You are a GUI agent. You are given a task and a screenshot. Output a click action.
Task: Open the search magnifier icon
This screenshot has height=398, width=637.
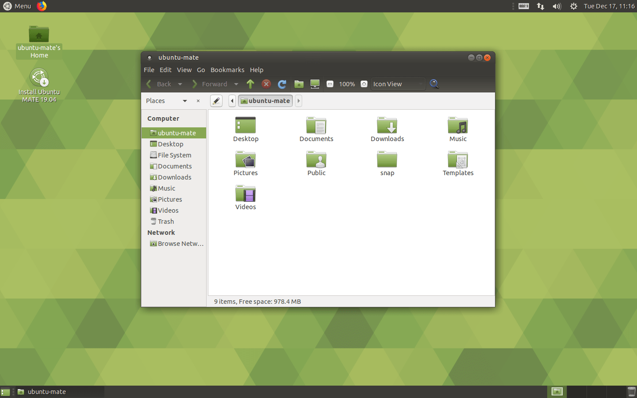tap(434, 84)
